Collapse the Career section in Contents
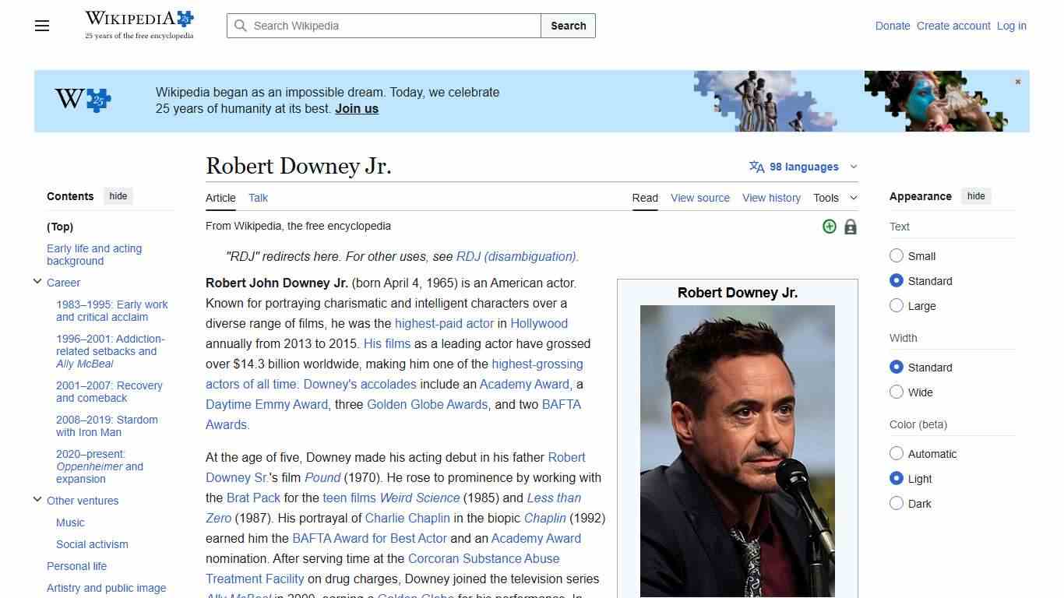 pos(37,281)
